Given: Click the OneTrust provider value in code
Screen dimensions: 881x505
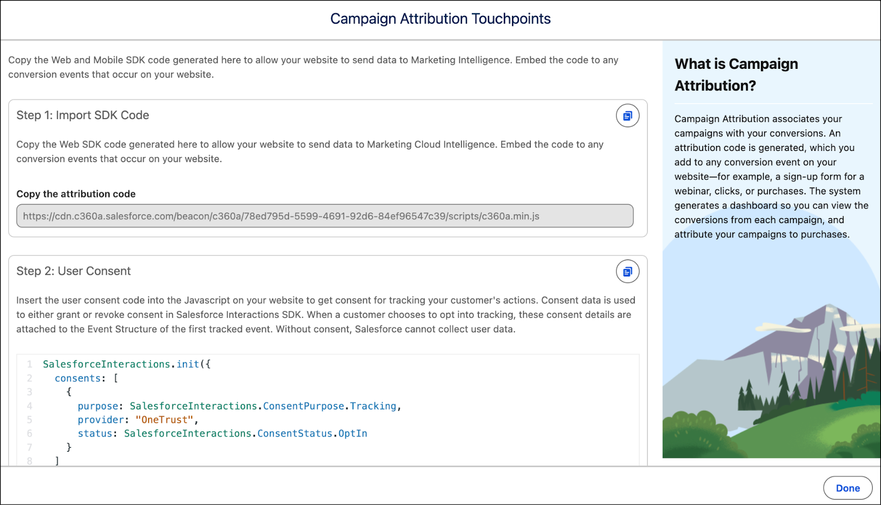Looking at the screenshot, I should pyautogui.click(x=165, y=420).
